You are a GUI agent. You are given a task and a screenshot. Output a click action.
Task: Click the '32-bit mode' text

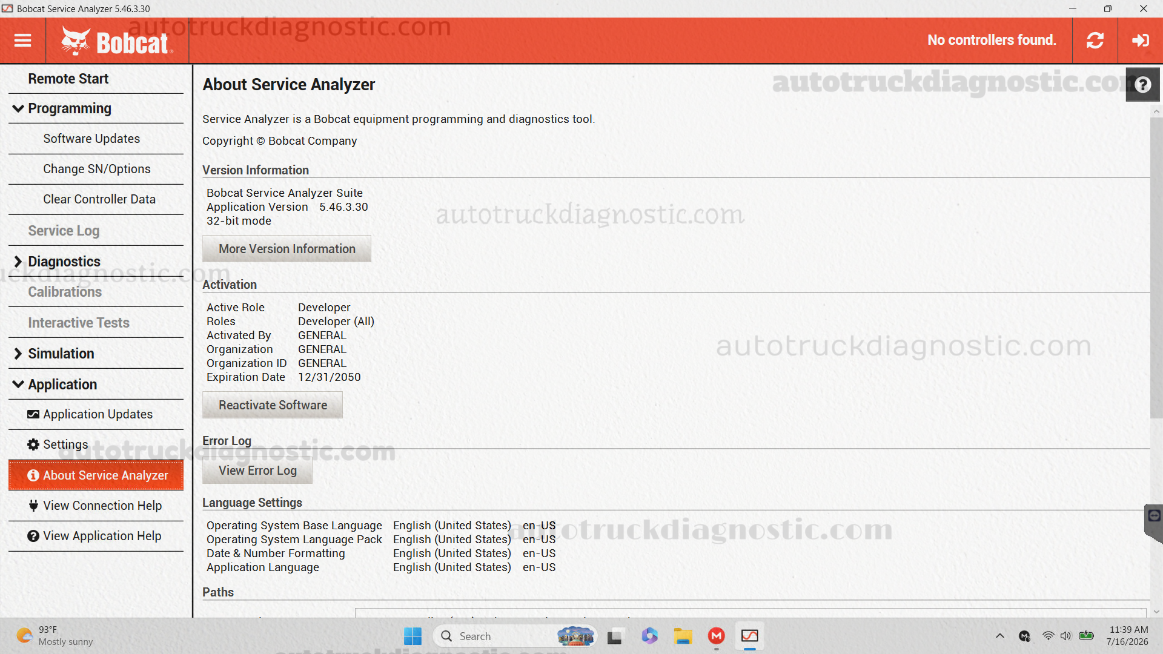(x=239, y=221)
